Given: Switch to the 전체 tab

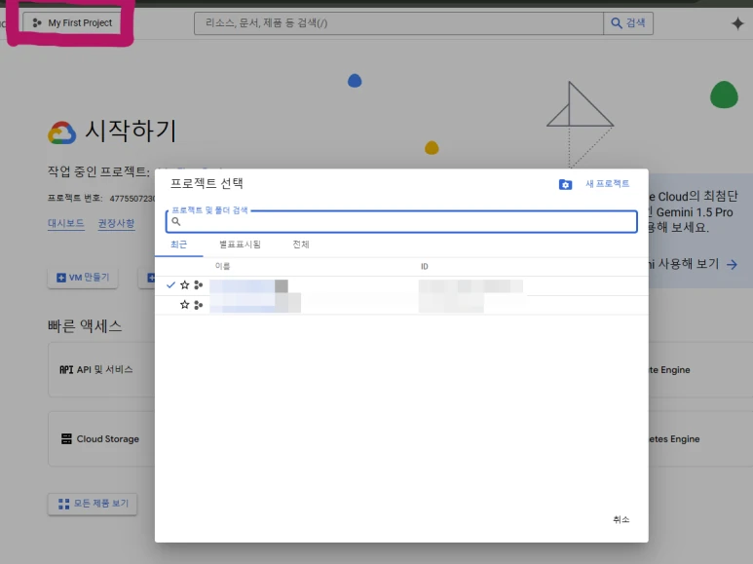Looking at the screenshot, I should click(x=301, y=244).
